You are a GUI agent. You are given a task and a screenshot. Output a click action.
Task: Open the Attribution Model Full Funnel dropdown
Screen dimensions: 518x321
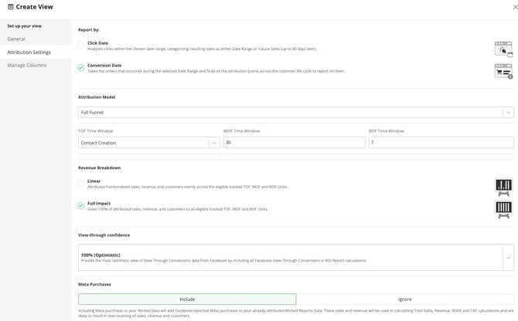(x=296, y=113)
